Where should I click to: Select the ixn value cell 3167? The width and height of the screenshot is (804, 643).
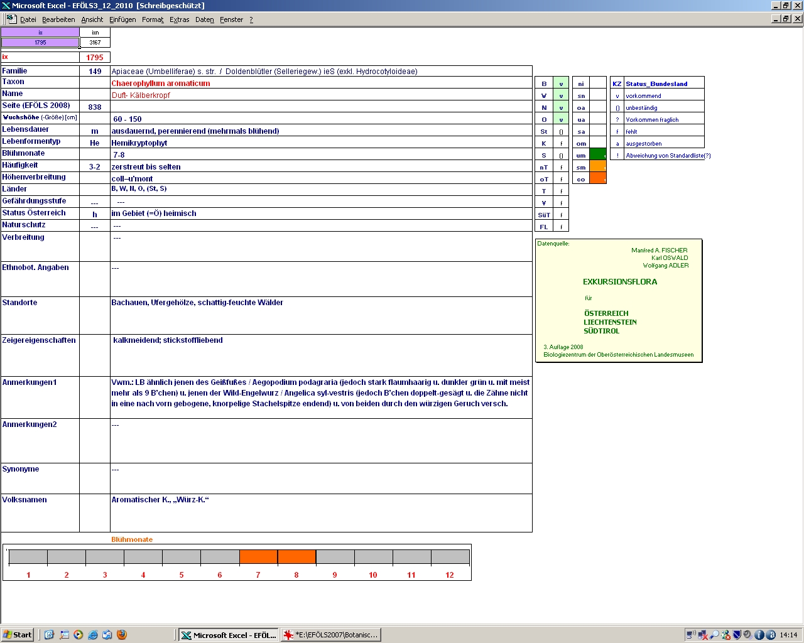95,43
